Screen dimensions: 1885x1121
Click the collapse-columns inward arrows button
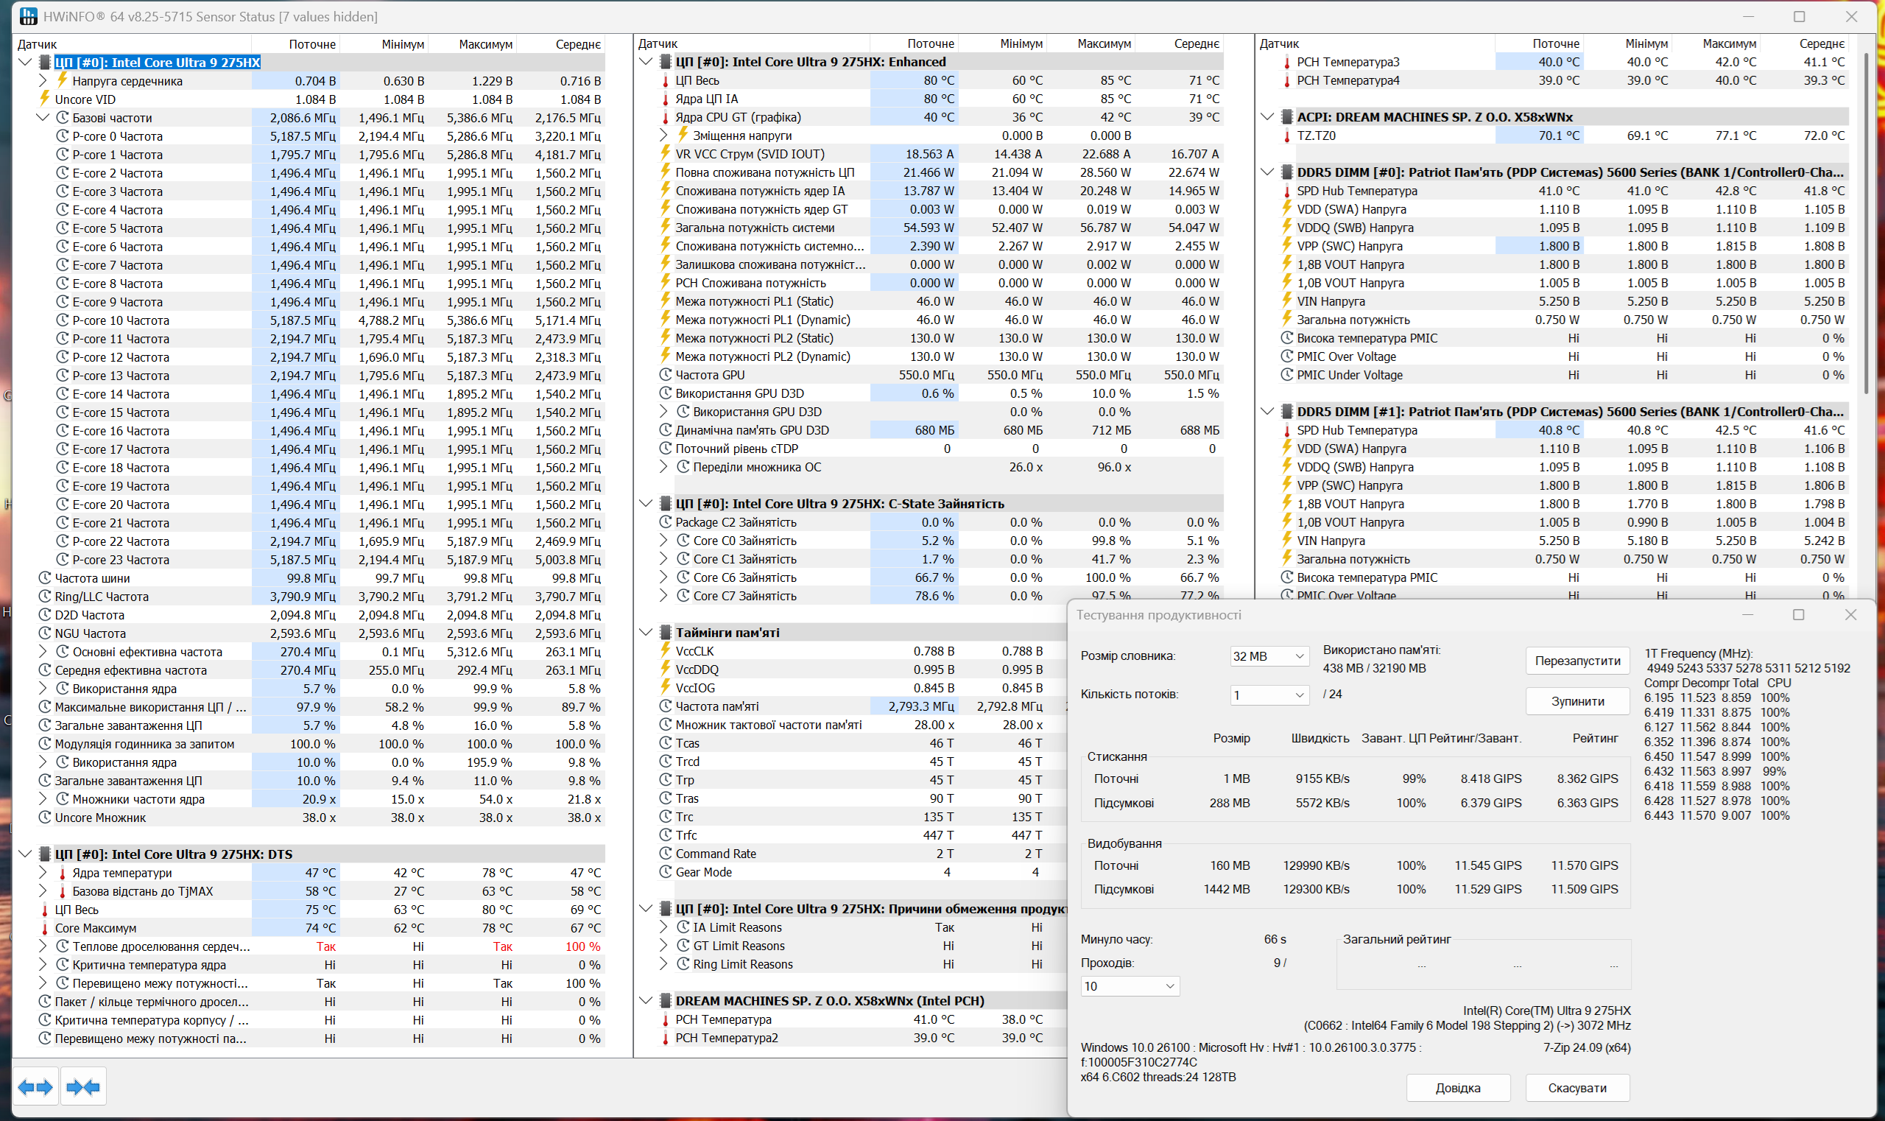coord(83,1087)
